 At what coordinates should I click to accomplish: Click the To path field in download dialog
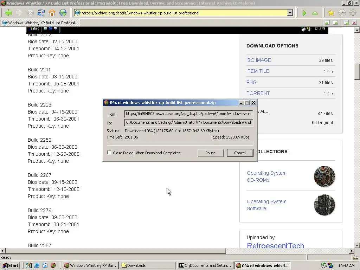coord(189,122)
